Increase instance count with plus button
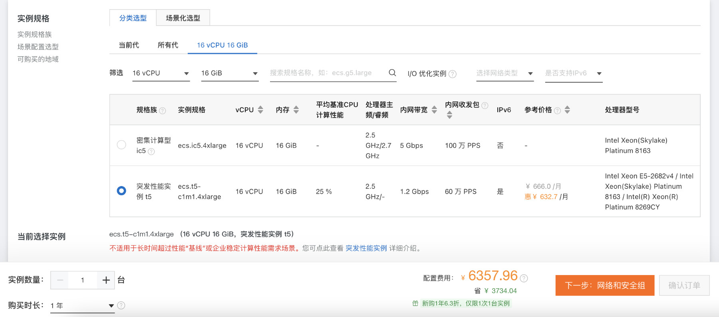The image size is (719, 317). pyautogui.click(x=106, y=280)
